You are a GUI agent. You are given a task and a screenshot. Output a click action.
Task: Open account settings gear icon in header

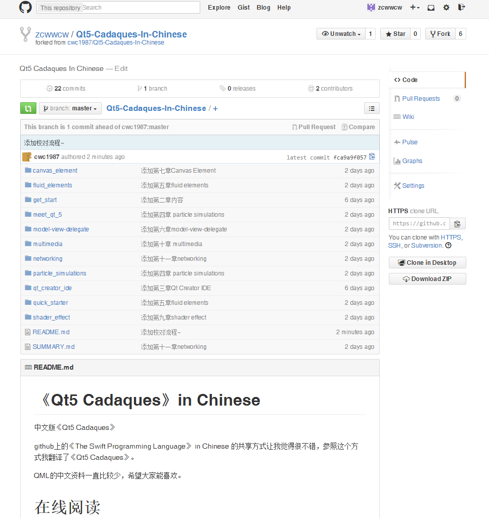pos(446,8)
